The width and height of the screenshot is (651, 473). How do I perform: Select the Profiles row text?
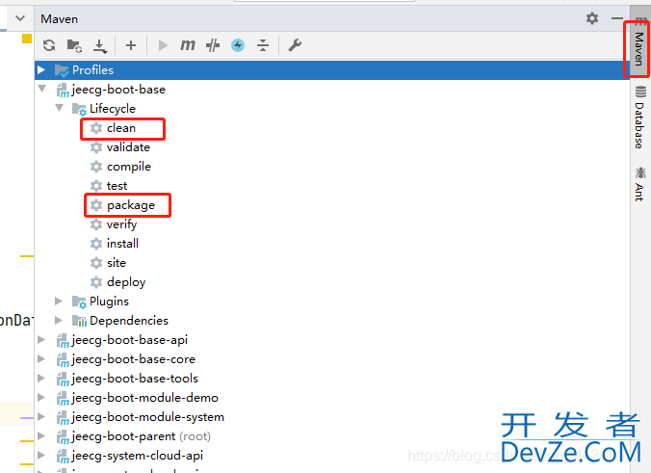[x=92, y=69]
